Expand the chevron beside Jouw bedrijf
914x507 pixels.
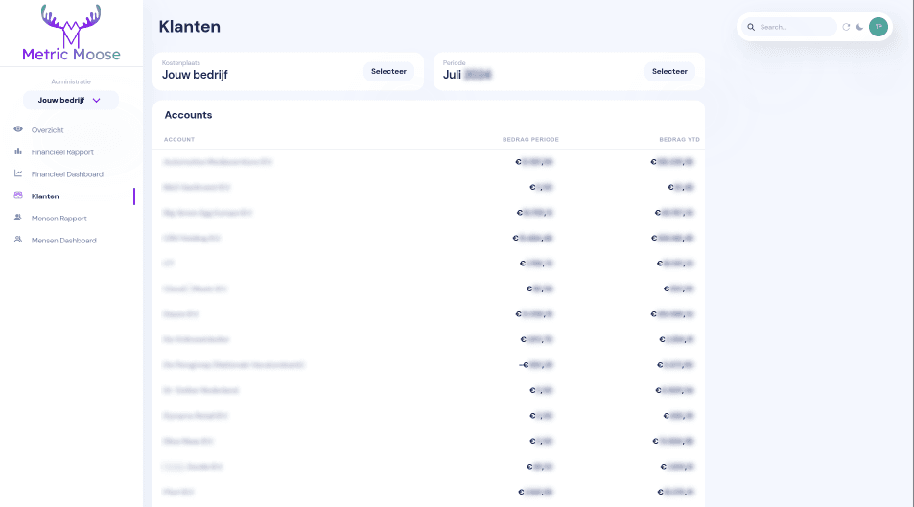point(96,100)
